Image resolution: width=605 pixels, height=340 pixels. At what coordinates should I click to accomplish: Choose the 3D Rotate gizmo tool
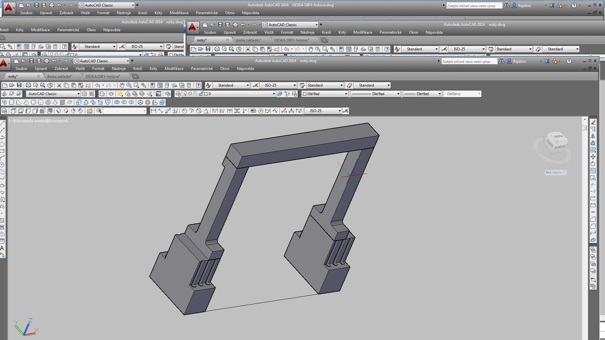(148, 102)
